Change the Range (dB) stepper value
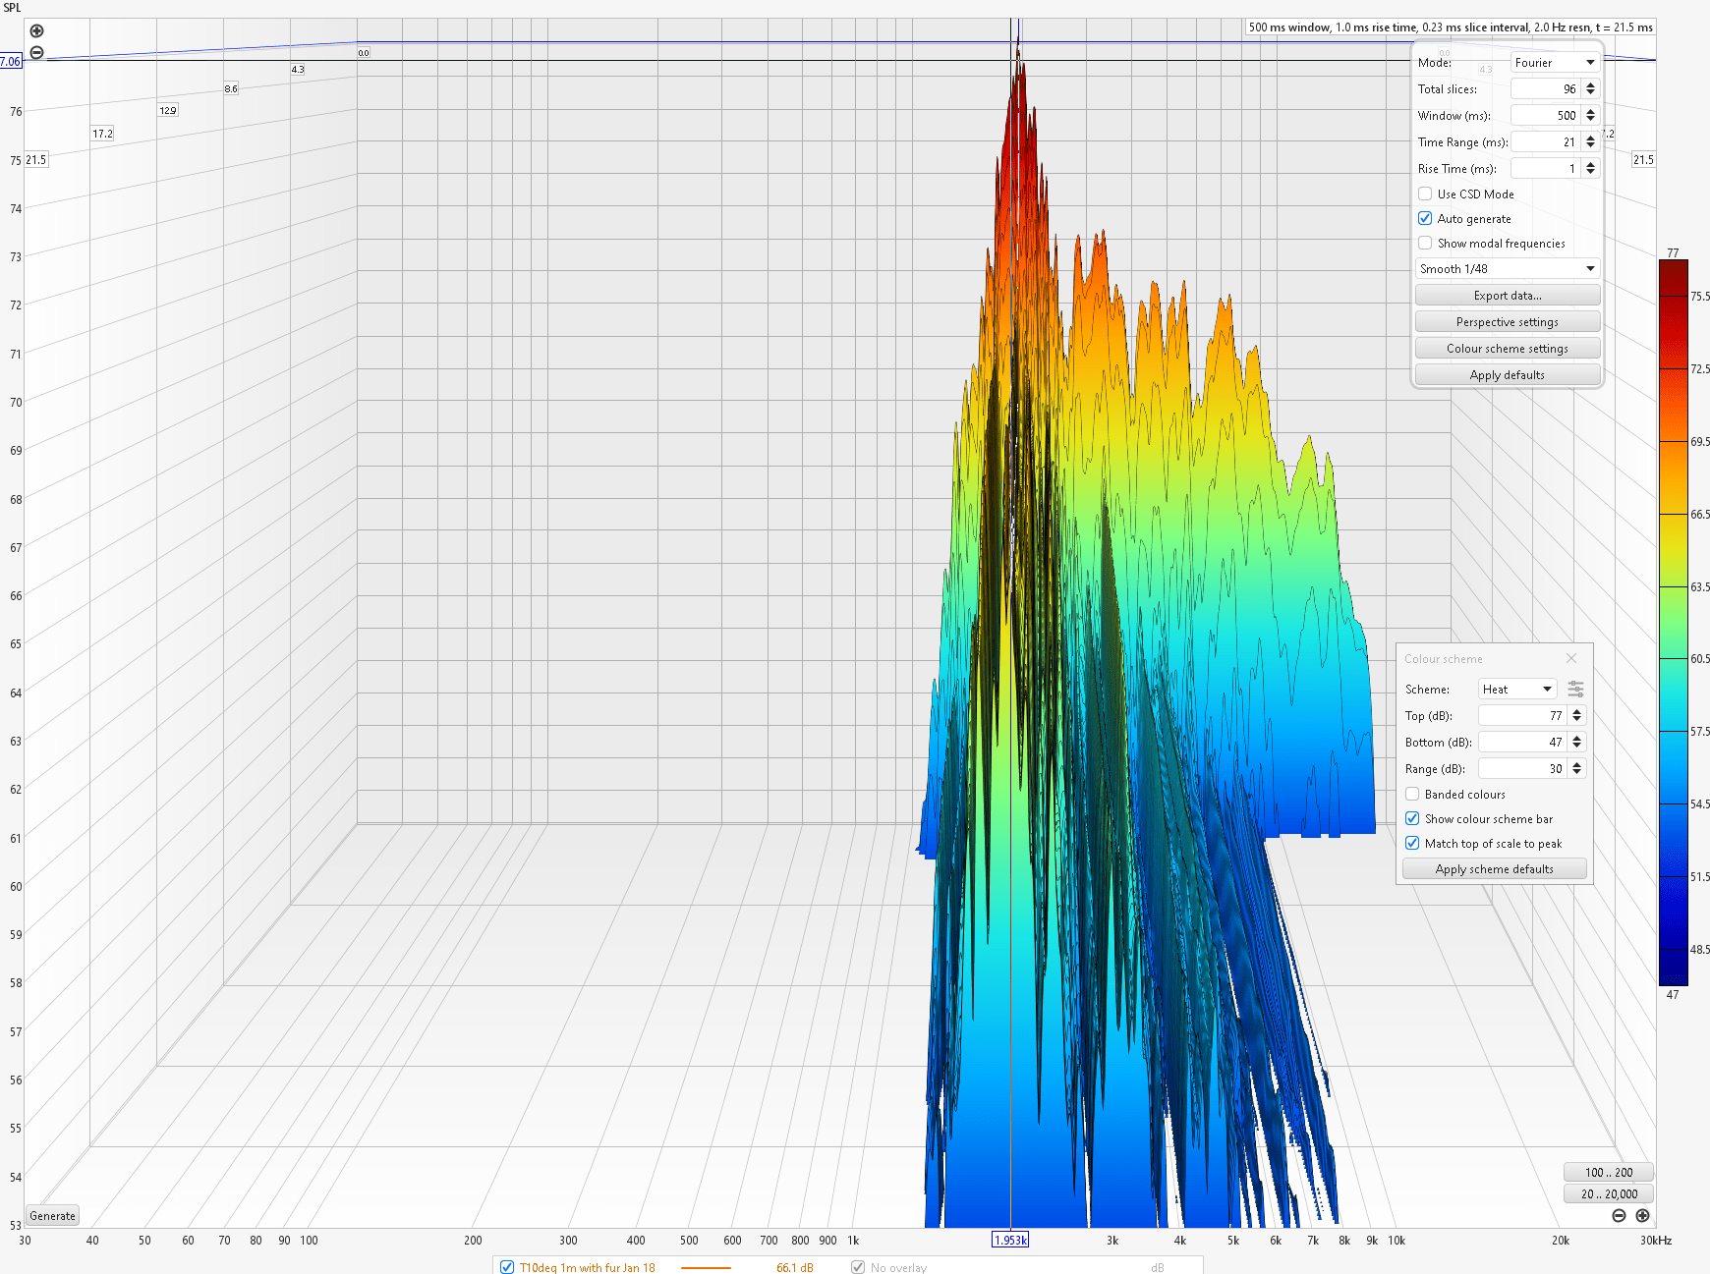Image resolution: width=1710 pixels, height=1274 pixels. (1577, 768)
